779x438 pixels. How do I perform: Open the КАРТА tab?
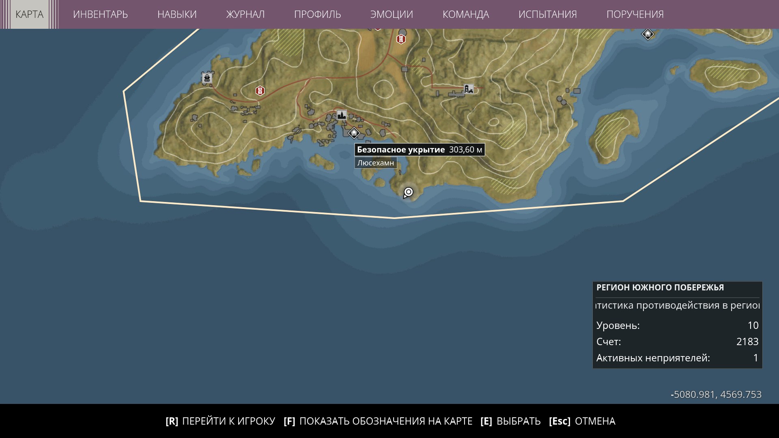point(29,14)
